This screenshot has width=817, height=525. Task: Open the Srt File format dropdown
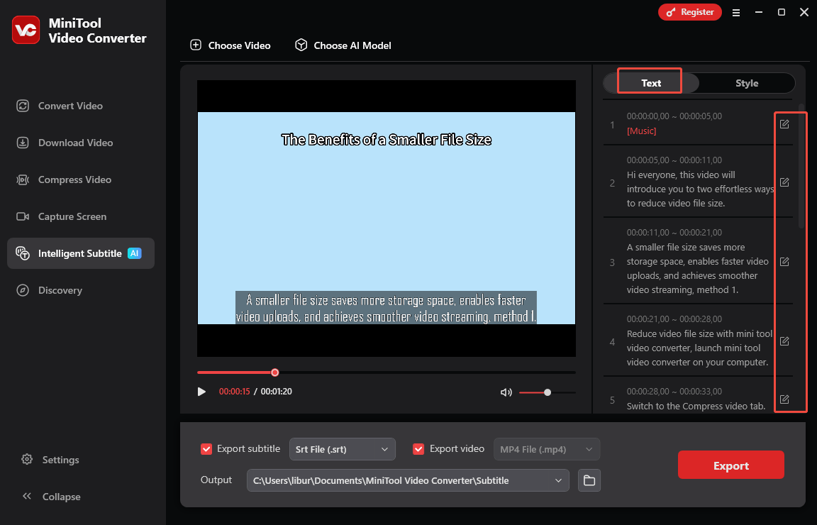click(343, 449)
